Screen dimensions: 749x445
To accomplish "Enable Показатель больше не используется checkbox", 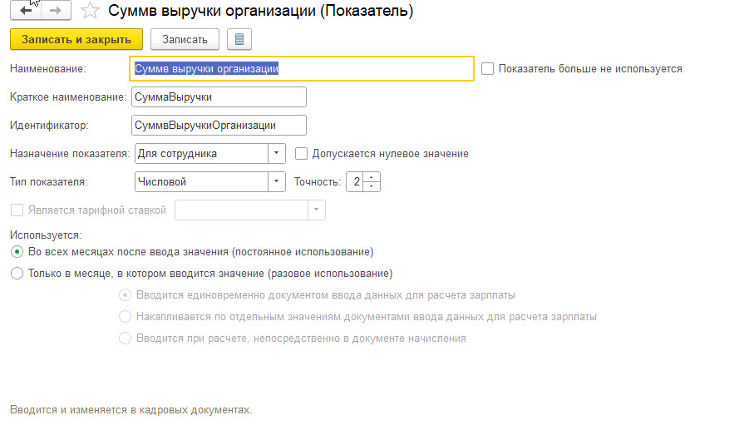I will point(487,69).
